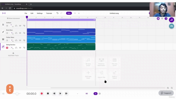The height and width of the screenshot is (99, 176).
Task: Open the Settings menu
Action: (x=40, y=13)
